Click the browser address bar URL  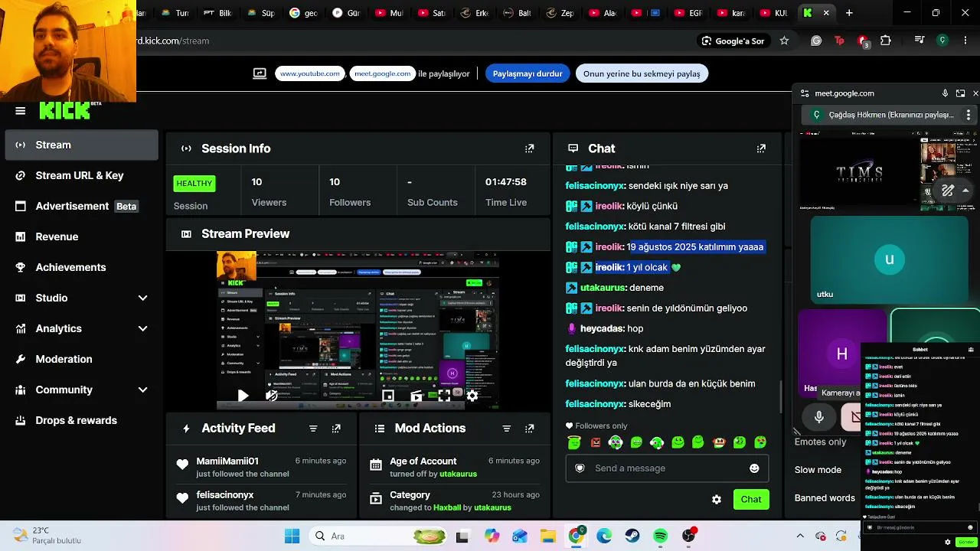[173, 41]
